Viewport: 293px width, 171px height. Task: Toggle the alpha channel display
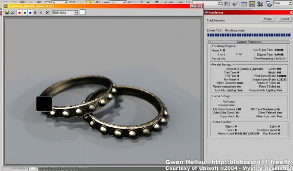[35, 12]
